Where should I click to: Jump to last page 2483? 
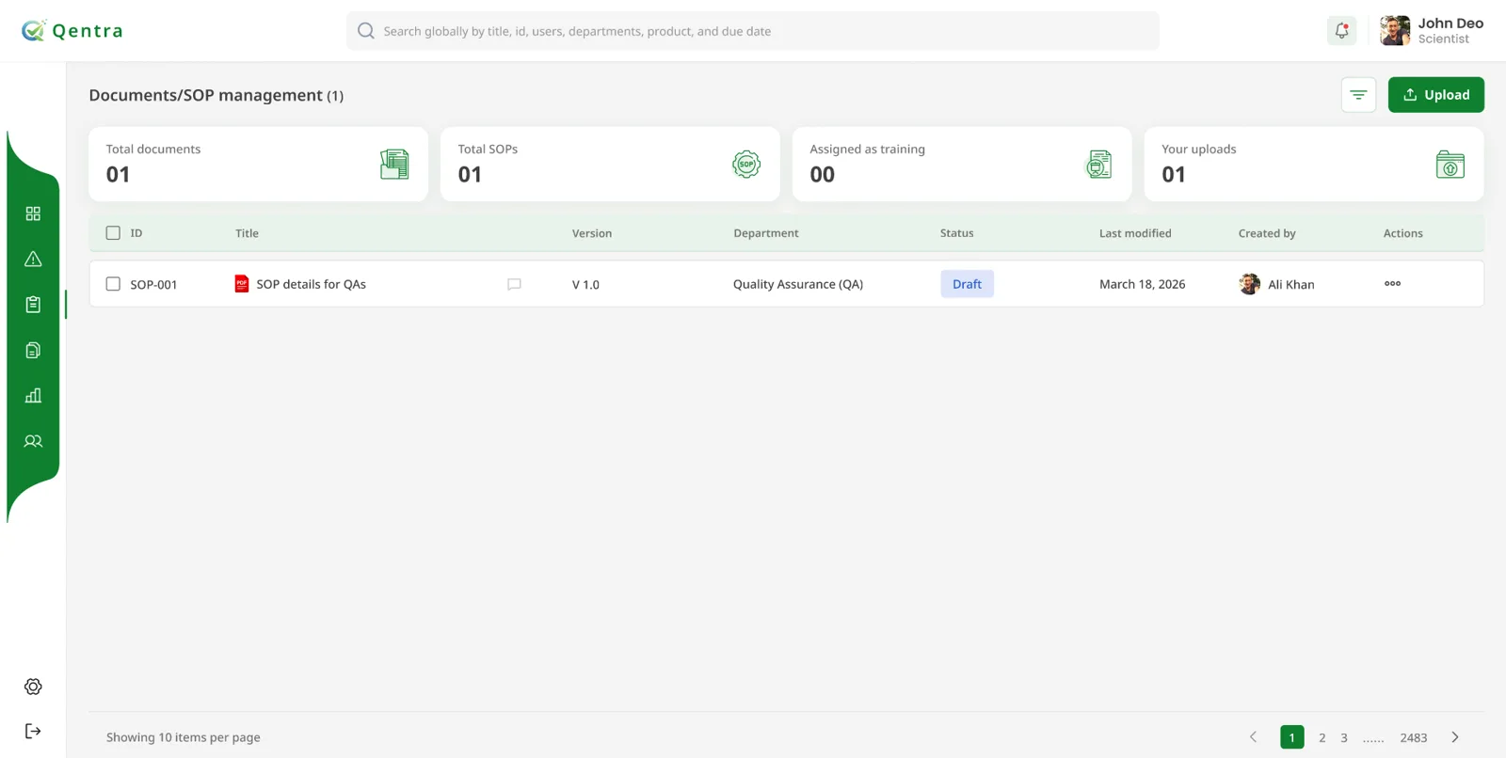pyautogui.click(x=1414, y=737)
